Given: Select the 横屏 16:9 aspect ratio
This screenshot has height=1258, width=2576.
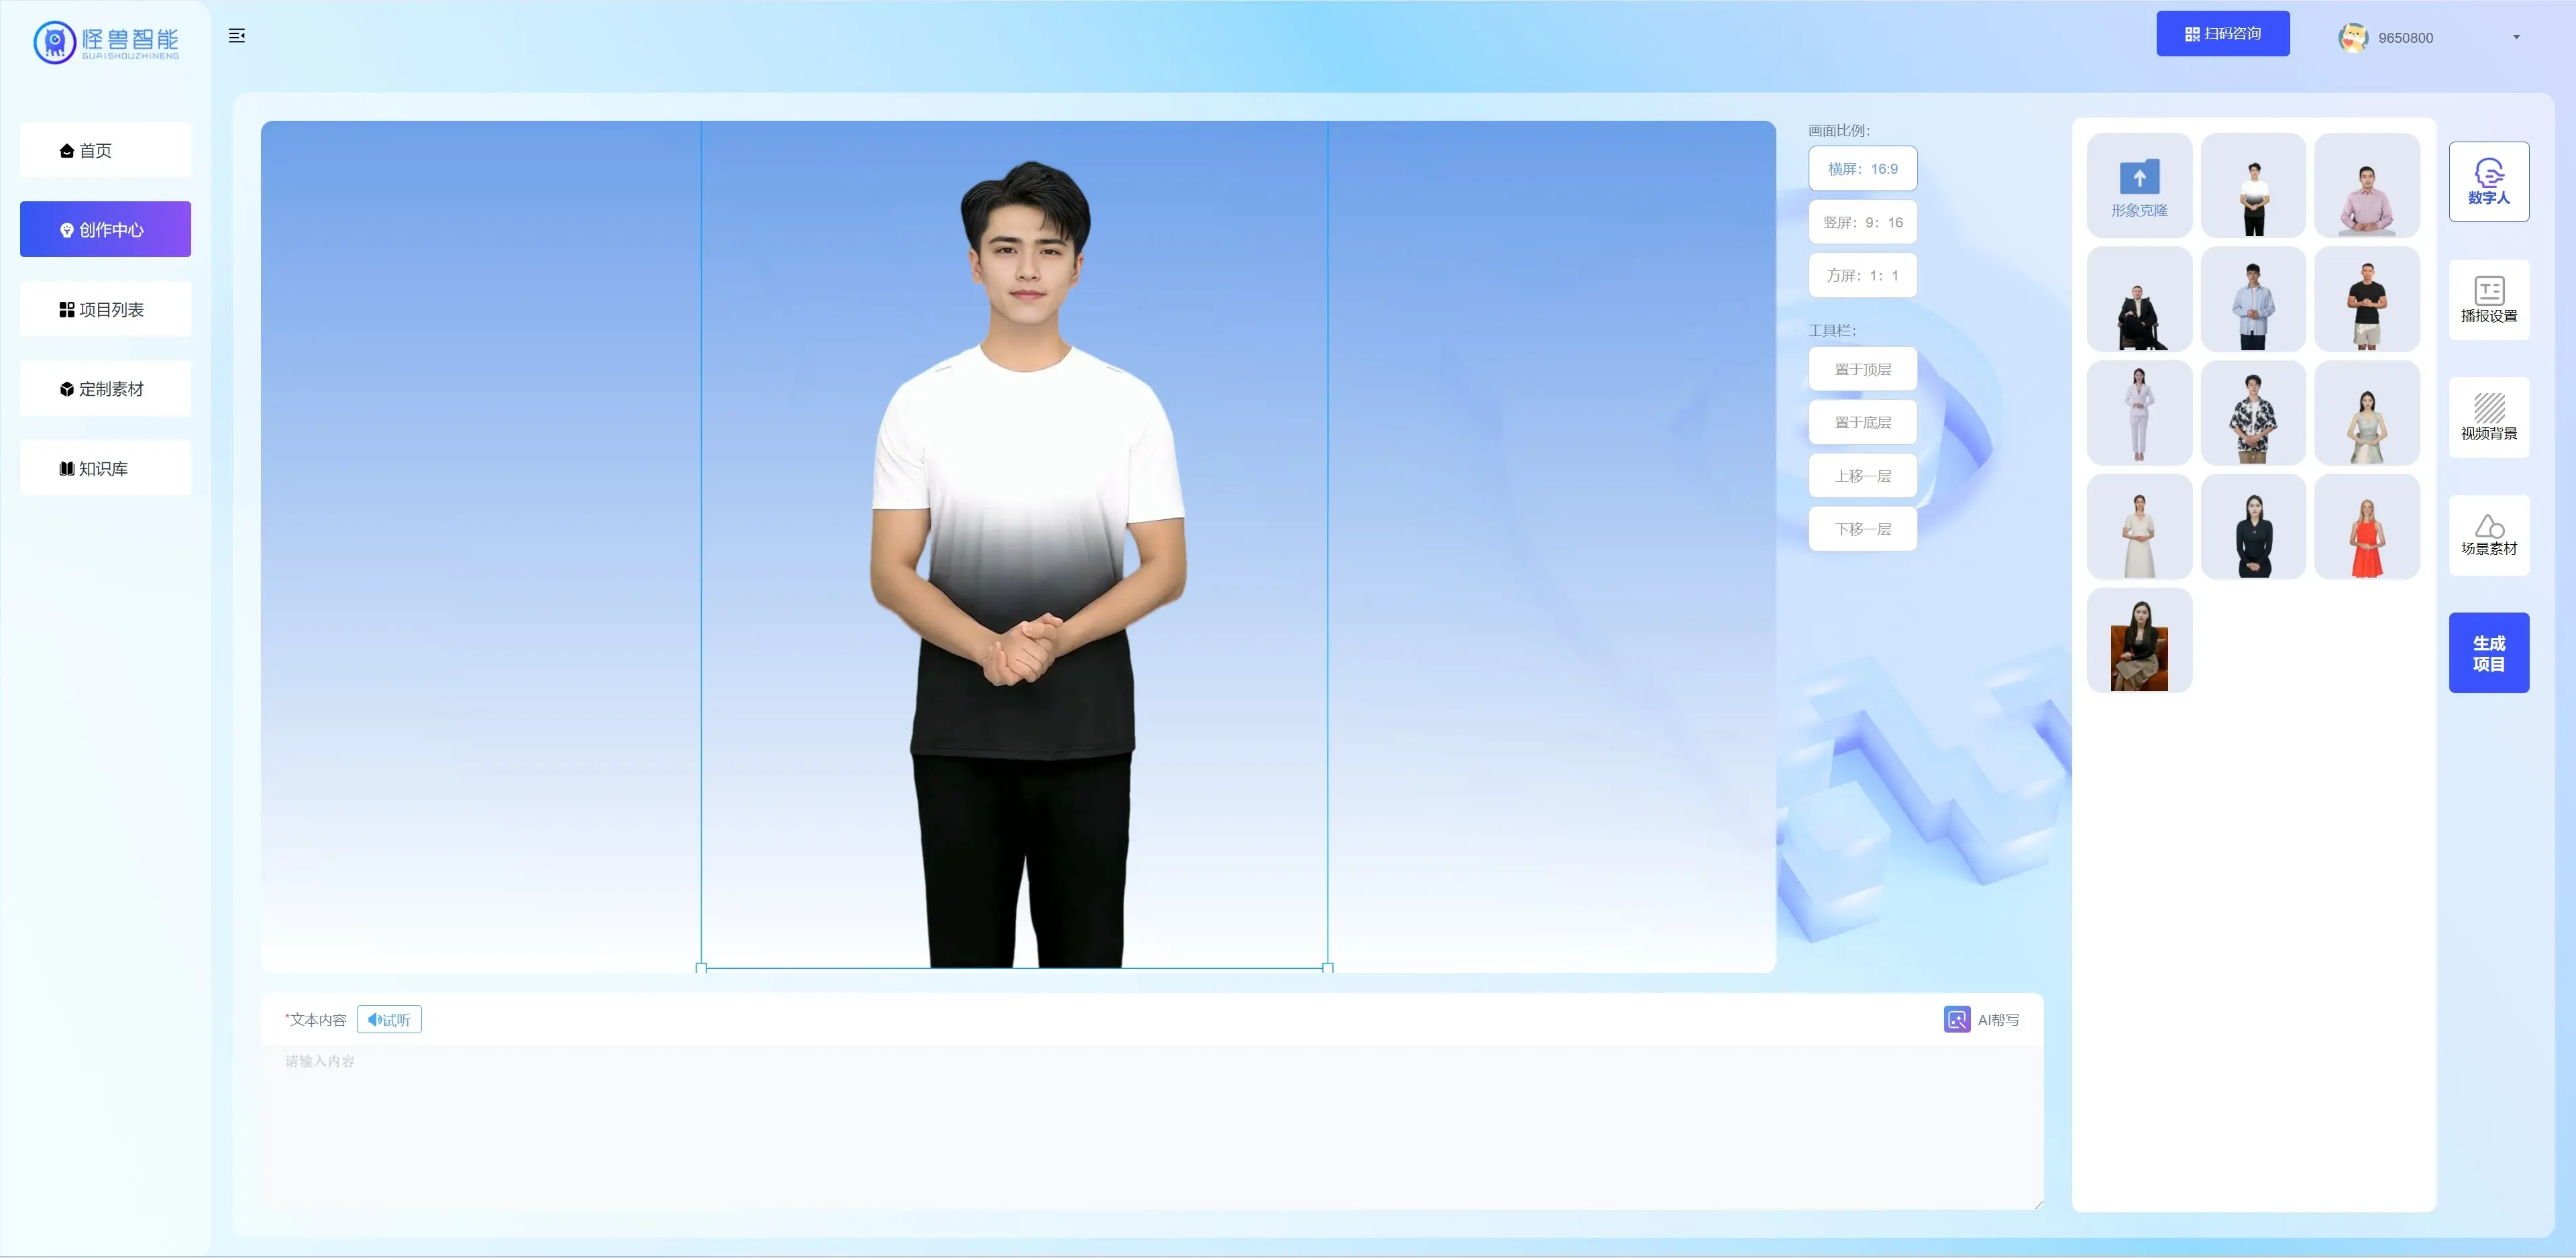Looking at the screenshot, I should [x=1862, y=169].
